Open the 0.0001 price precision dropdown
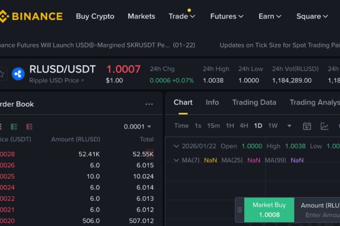340x226 pixels. (137, 126)
